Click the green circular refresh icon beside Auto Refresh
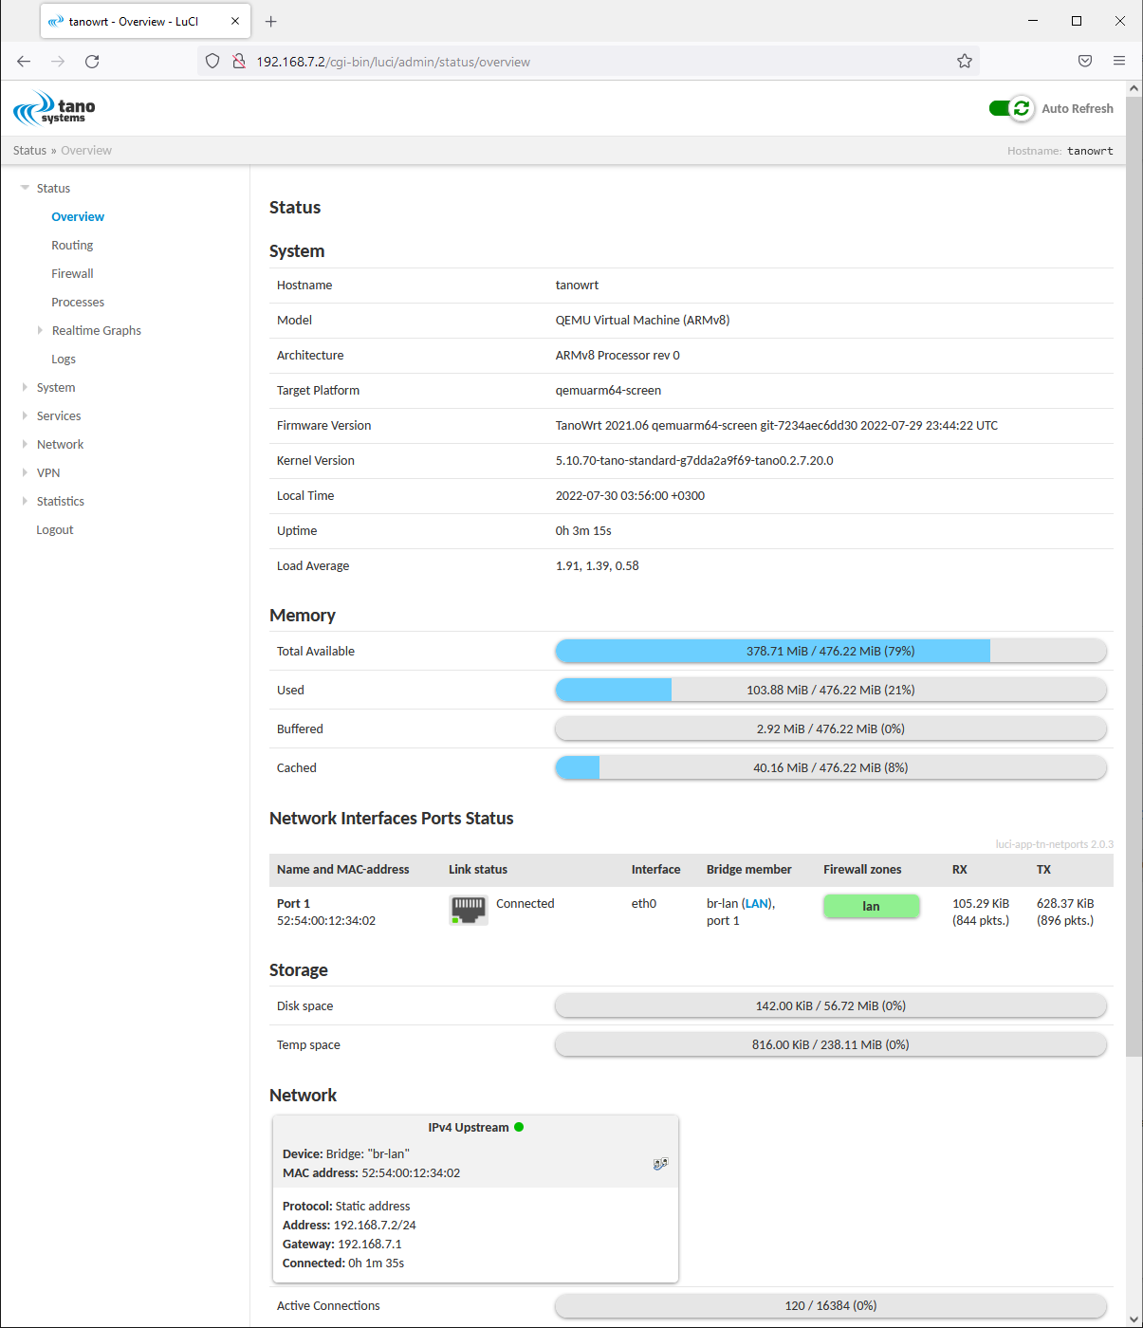 [1022, 108]
